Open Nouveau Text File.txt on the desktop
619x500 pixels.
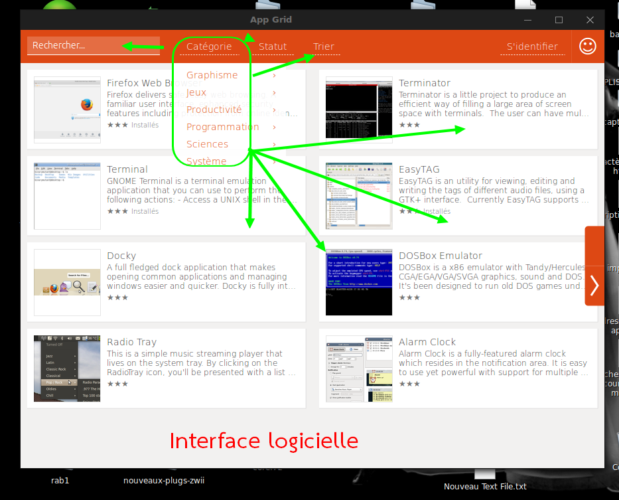485,486
